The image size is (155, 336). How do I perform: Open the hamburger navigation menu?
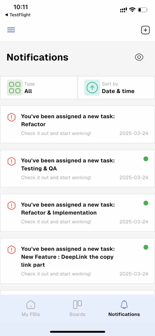click(11, 30)
